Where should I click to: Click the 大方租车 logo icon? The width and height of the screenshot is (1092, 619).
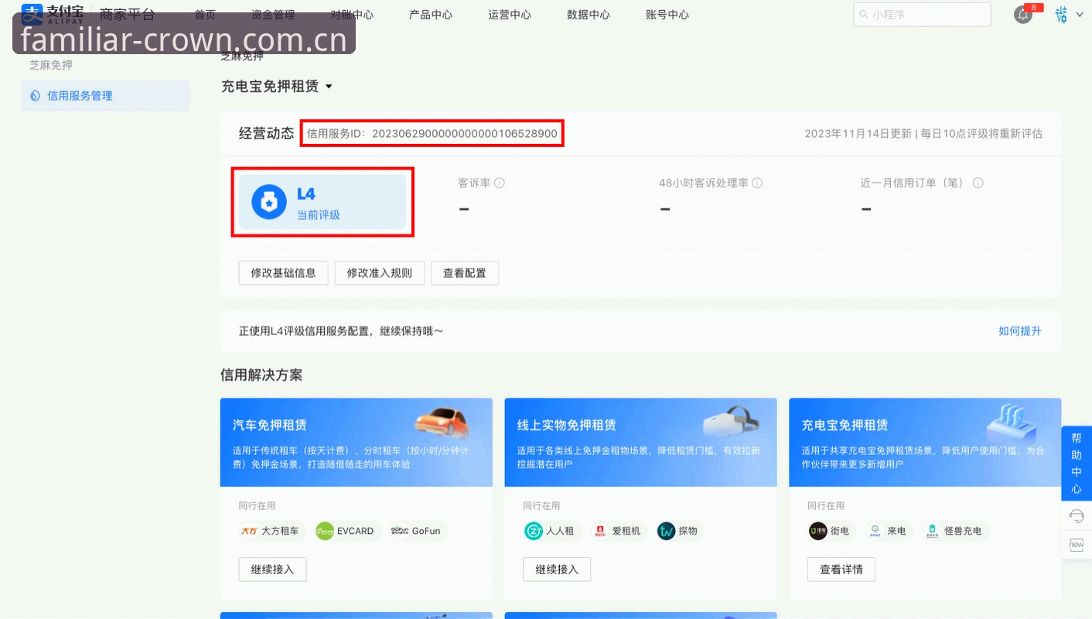coord(248,531)
